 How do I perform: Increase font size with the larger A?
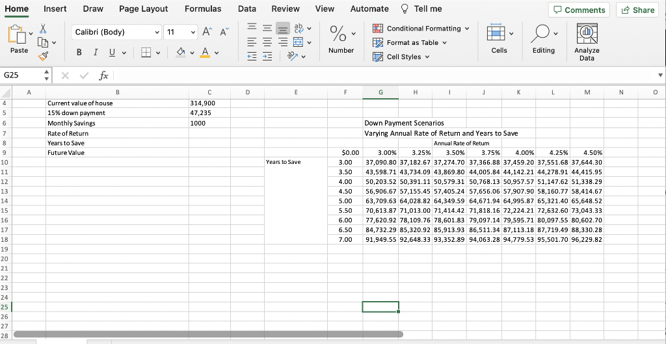click(x=207, y=31)
